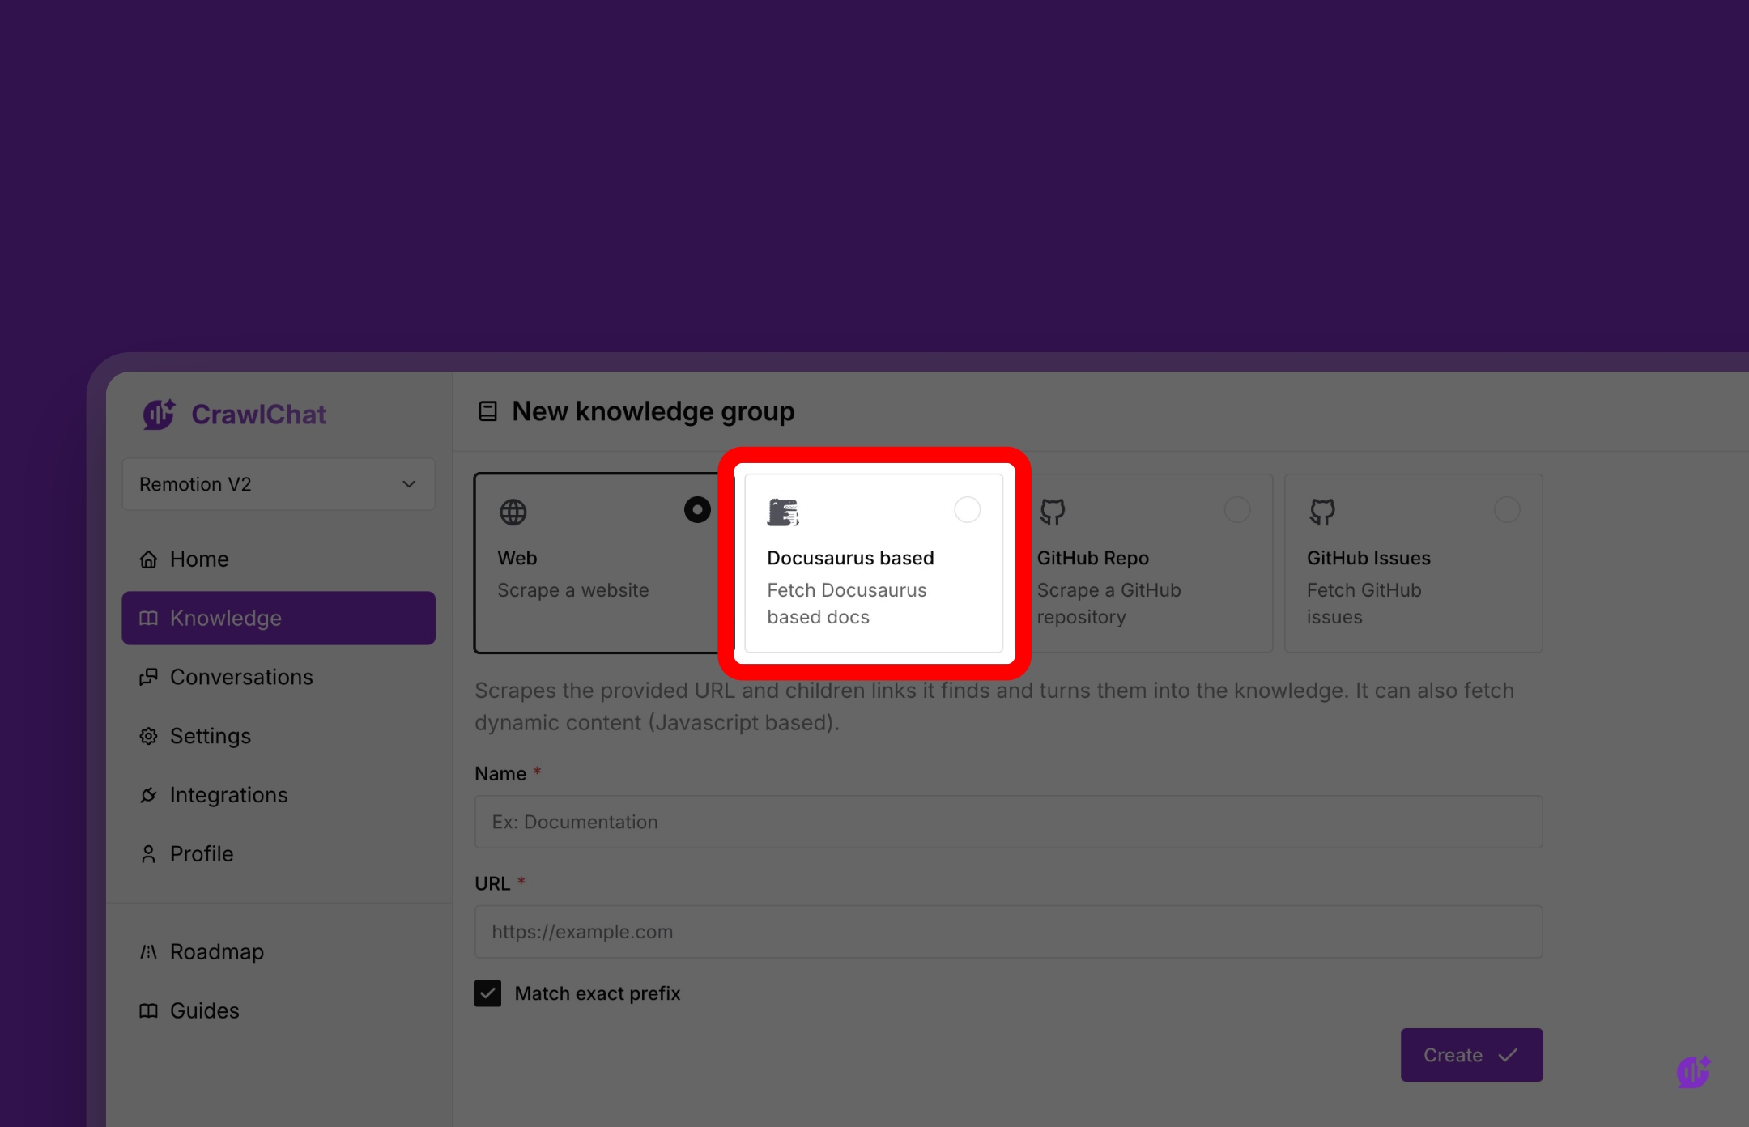This screenshot has height=1127, width=1749.
Task: Select the GitHub Repo radio button
Action: click(1236, 510)
